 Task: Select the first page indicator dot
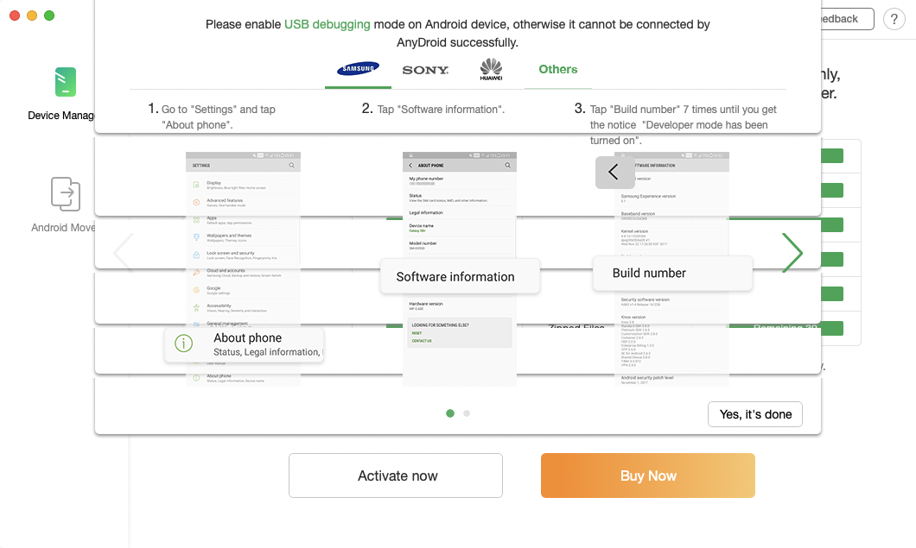(x=450, y=413)
